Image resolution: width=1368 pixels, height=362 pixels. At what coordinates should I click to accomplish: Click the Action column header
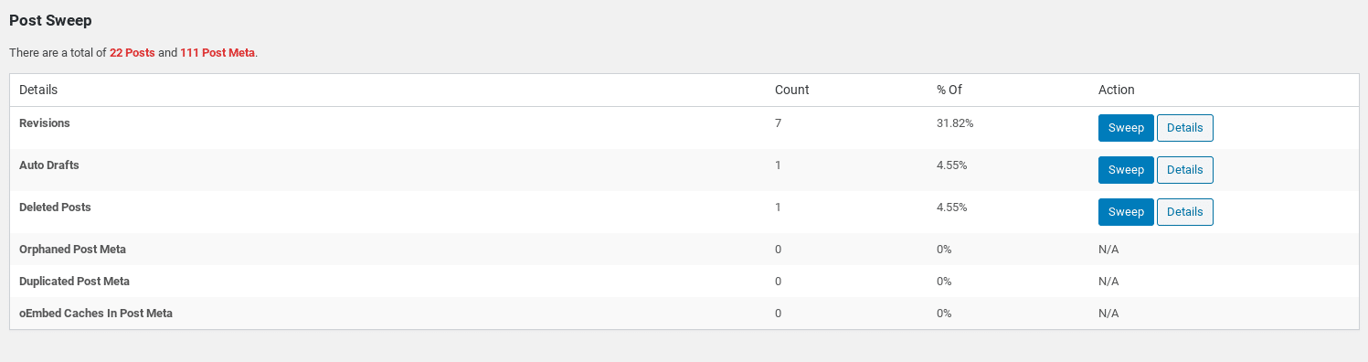click(1116, 90)
